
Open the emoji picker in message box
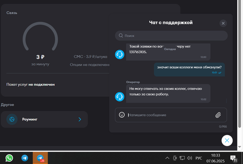122,115
